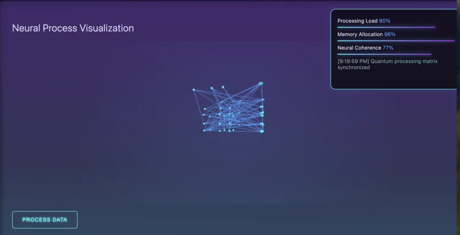Click the Processing Load progress bar
The width and height of the screenshot is (460, 235).
pyautogui.click(x=386, y=27)
